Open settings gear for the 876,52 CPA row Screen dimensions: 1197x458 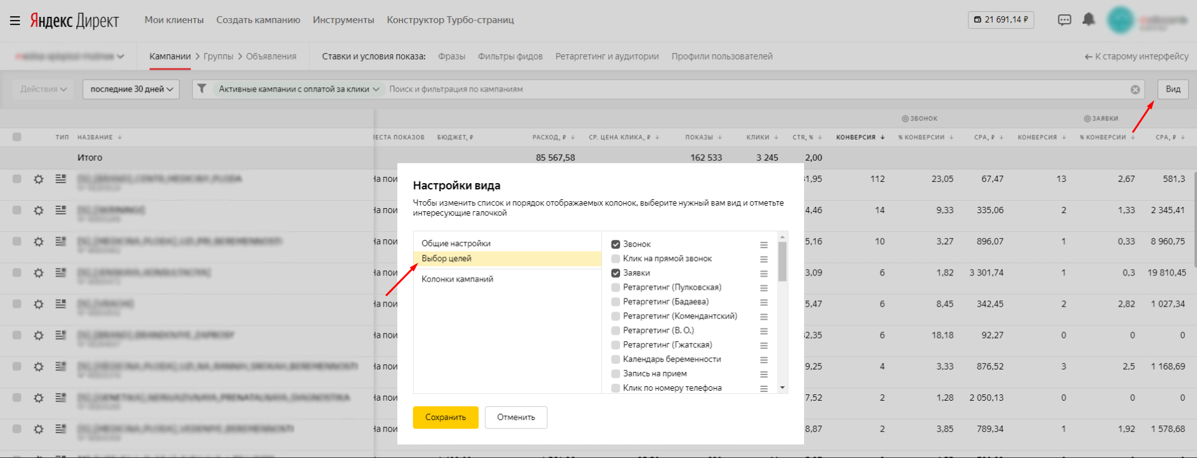(39, 366)
